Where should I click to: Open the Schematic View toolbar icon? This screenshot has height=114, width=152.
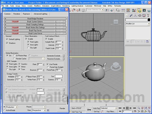click(x=128, y=10)
